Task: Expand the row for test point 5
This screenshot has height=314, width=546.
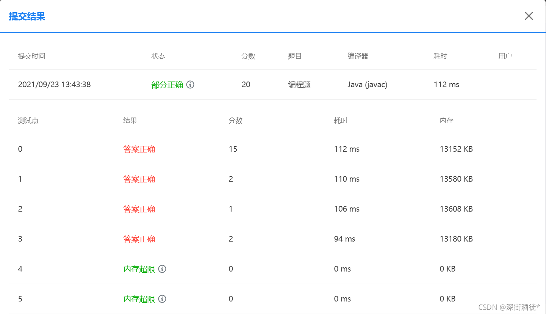Action: coord(20,299)
